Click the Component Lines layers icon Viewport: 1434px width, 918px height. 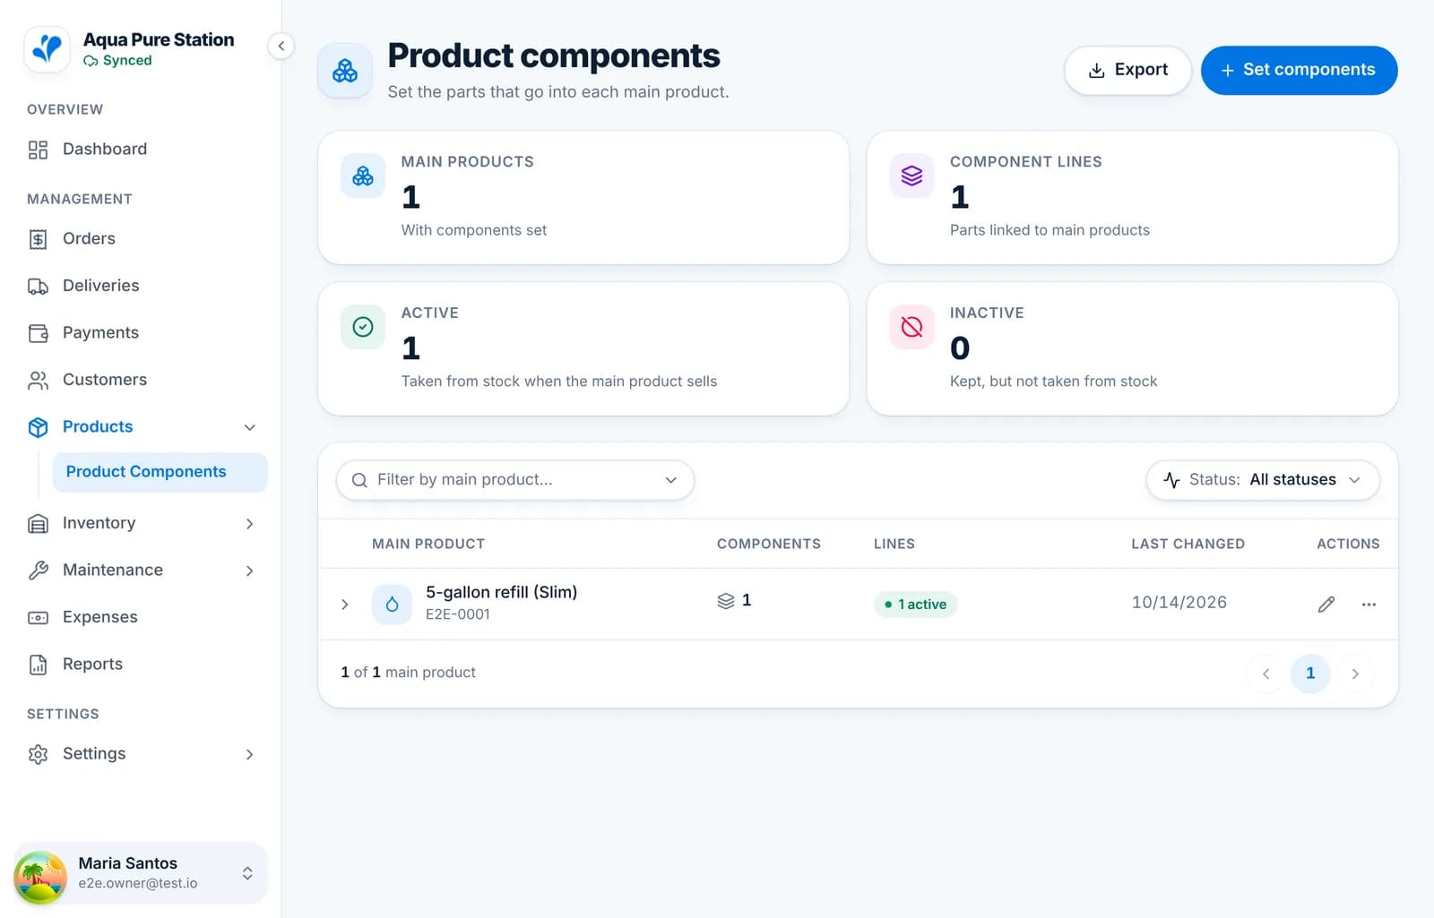[x=911, y=176]
